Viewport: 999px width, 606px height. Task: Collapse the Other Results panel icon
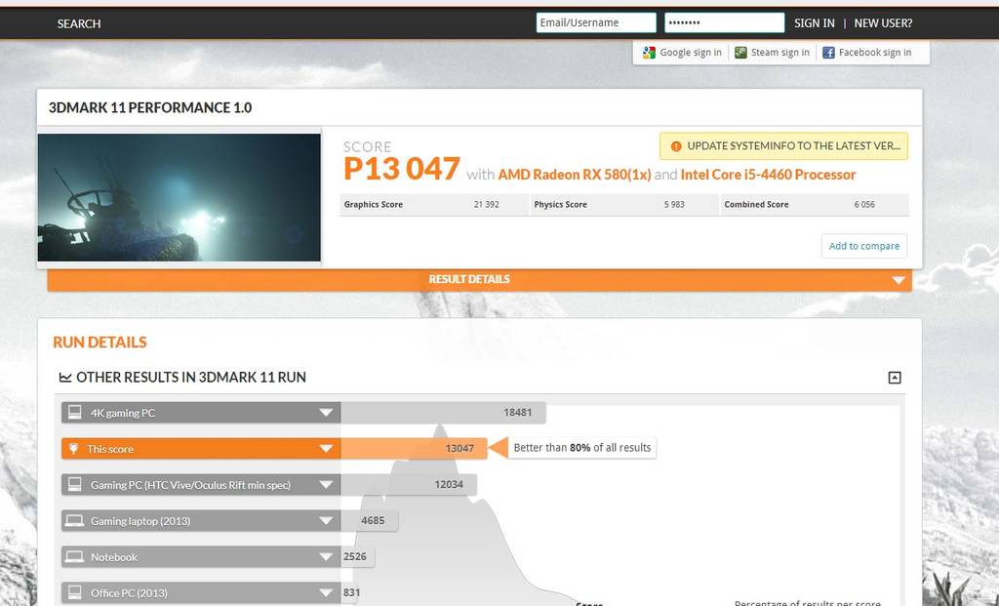click(x=895, y=378)
